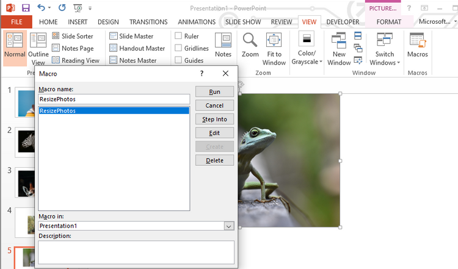Click the Step Into button
The width and height of the screenshot is (458, 269).
(x=214, y=120)
